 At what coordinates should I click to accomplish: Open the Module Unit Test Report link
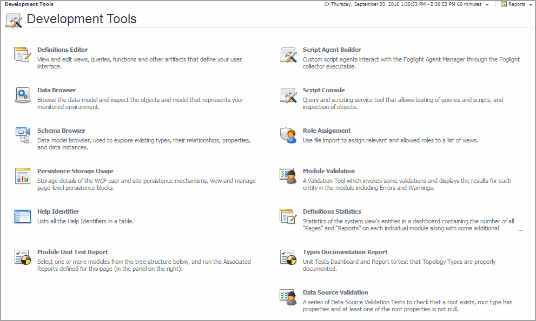tap(72, 252)
